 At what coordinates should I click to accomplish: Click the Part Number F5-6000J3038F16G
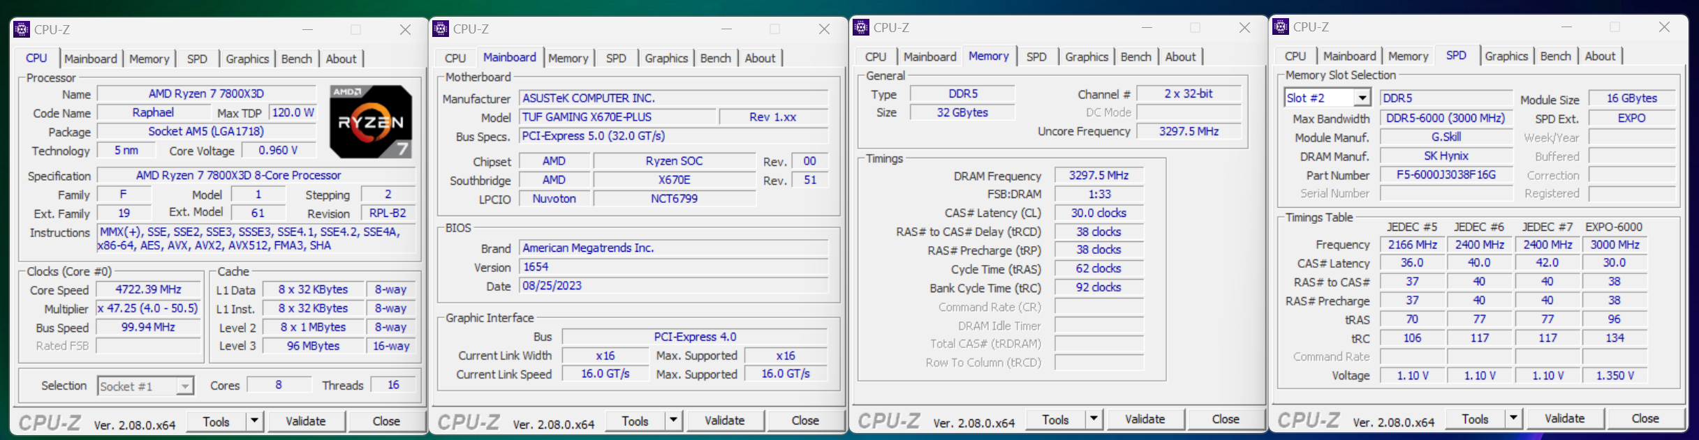[1446, 175]
